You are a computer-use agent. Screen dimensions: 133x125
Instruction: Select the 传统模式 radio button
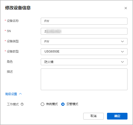tap(42, 104)
